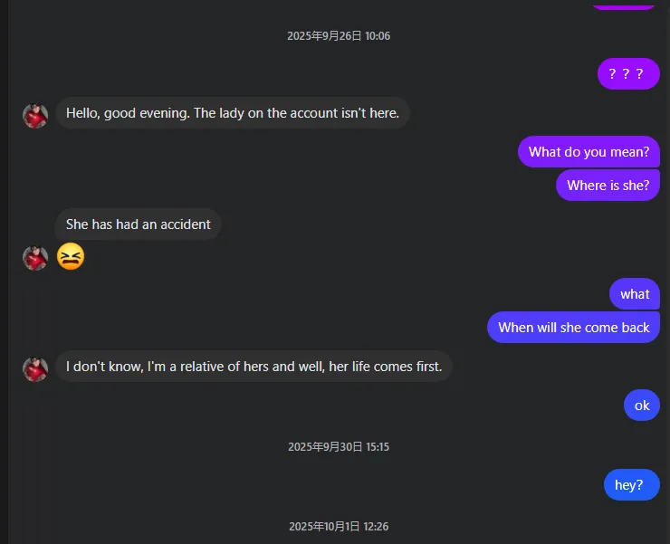Click the avatar beside the "Hello, good evening" message
This screenshot has width=670, height=544.
click(x=35, y=115)
